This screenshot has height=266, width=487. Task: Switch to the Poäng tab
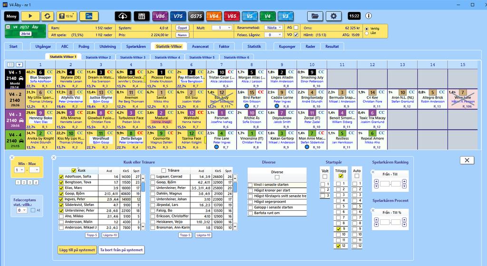[x=84, y=46]
